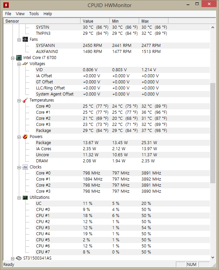219x270 pixels.
Task: Click the Voltages lightning icon
Action: [x=25, y=64]
